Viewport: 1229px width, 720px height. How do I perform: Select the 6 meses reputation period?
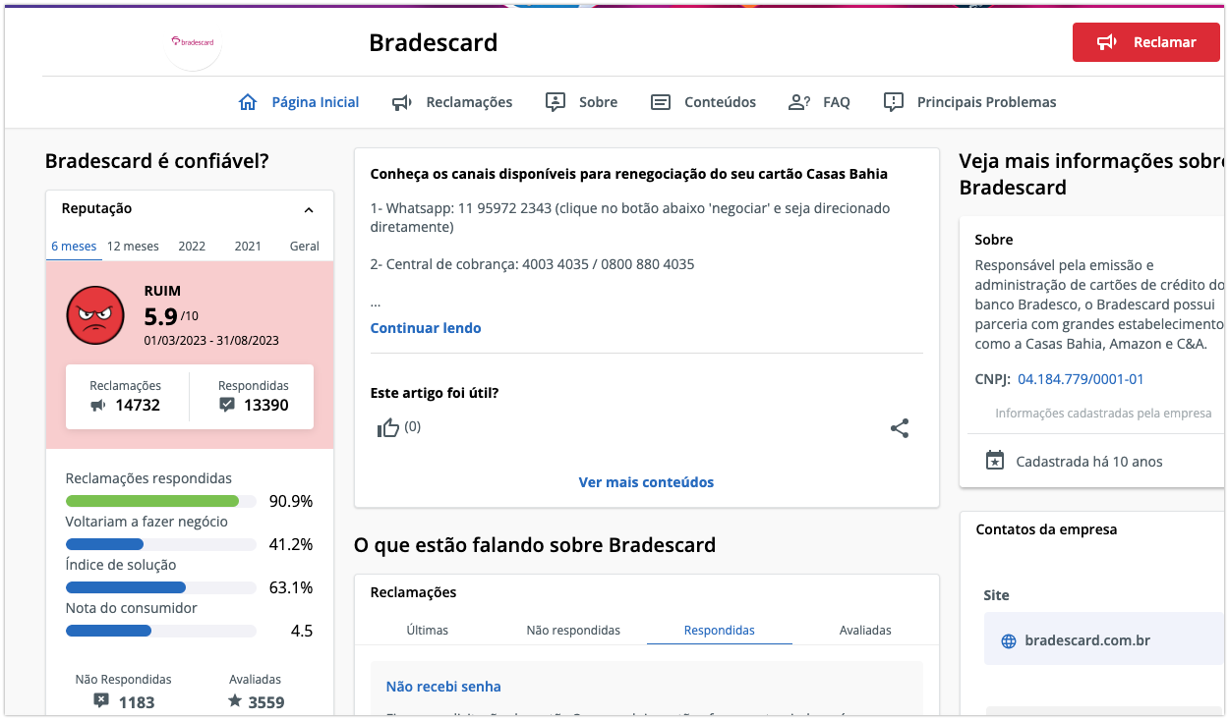[x=74, y=247]
